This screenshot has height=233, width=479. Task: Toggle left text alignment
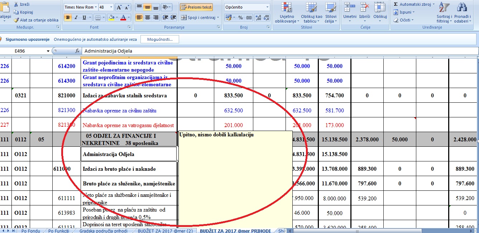tap(139, 17)
